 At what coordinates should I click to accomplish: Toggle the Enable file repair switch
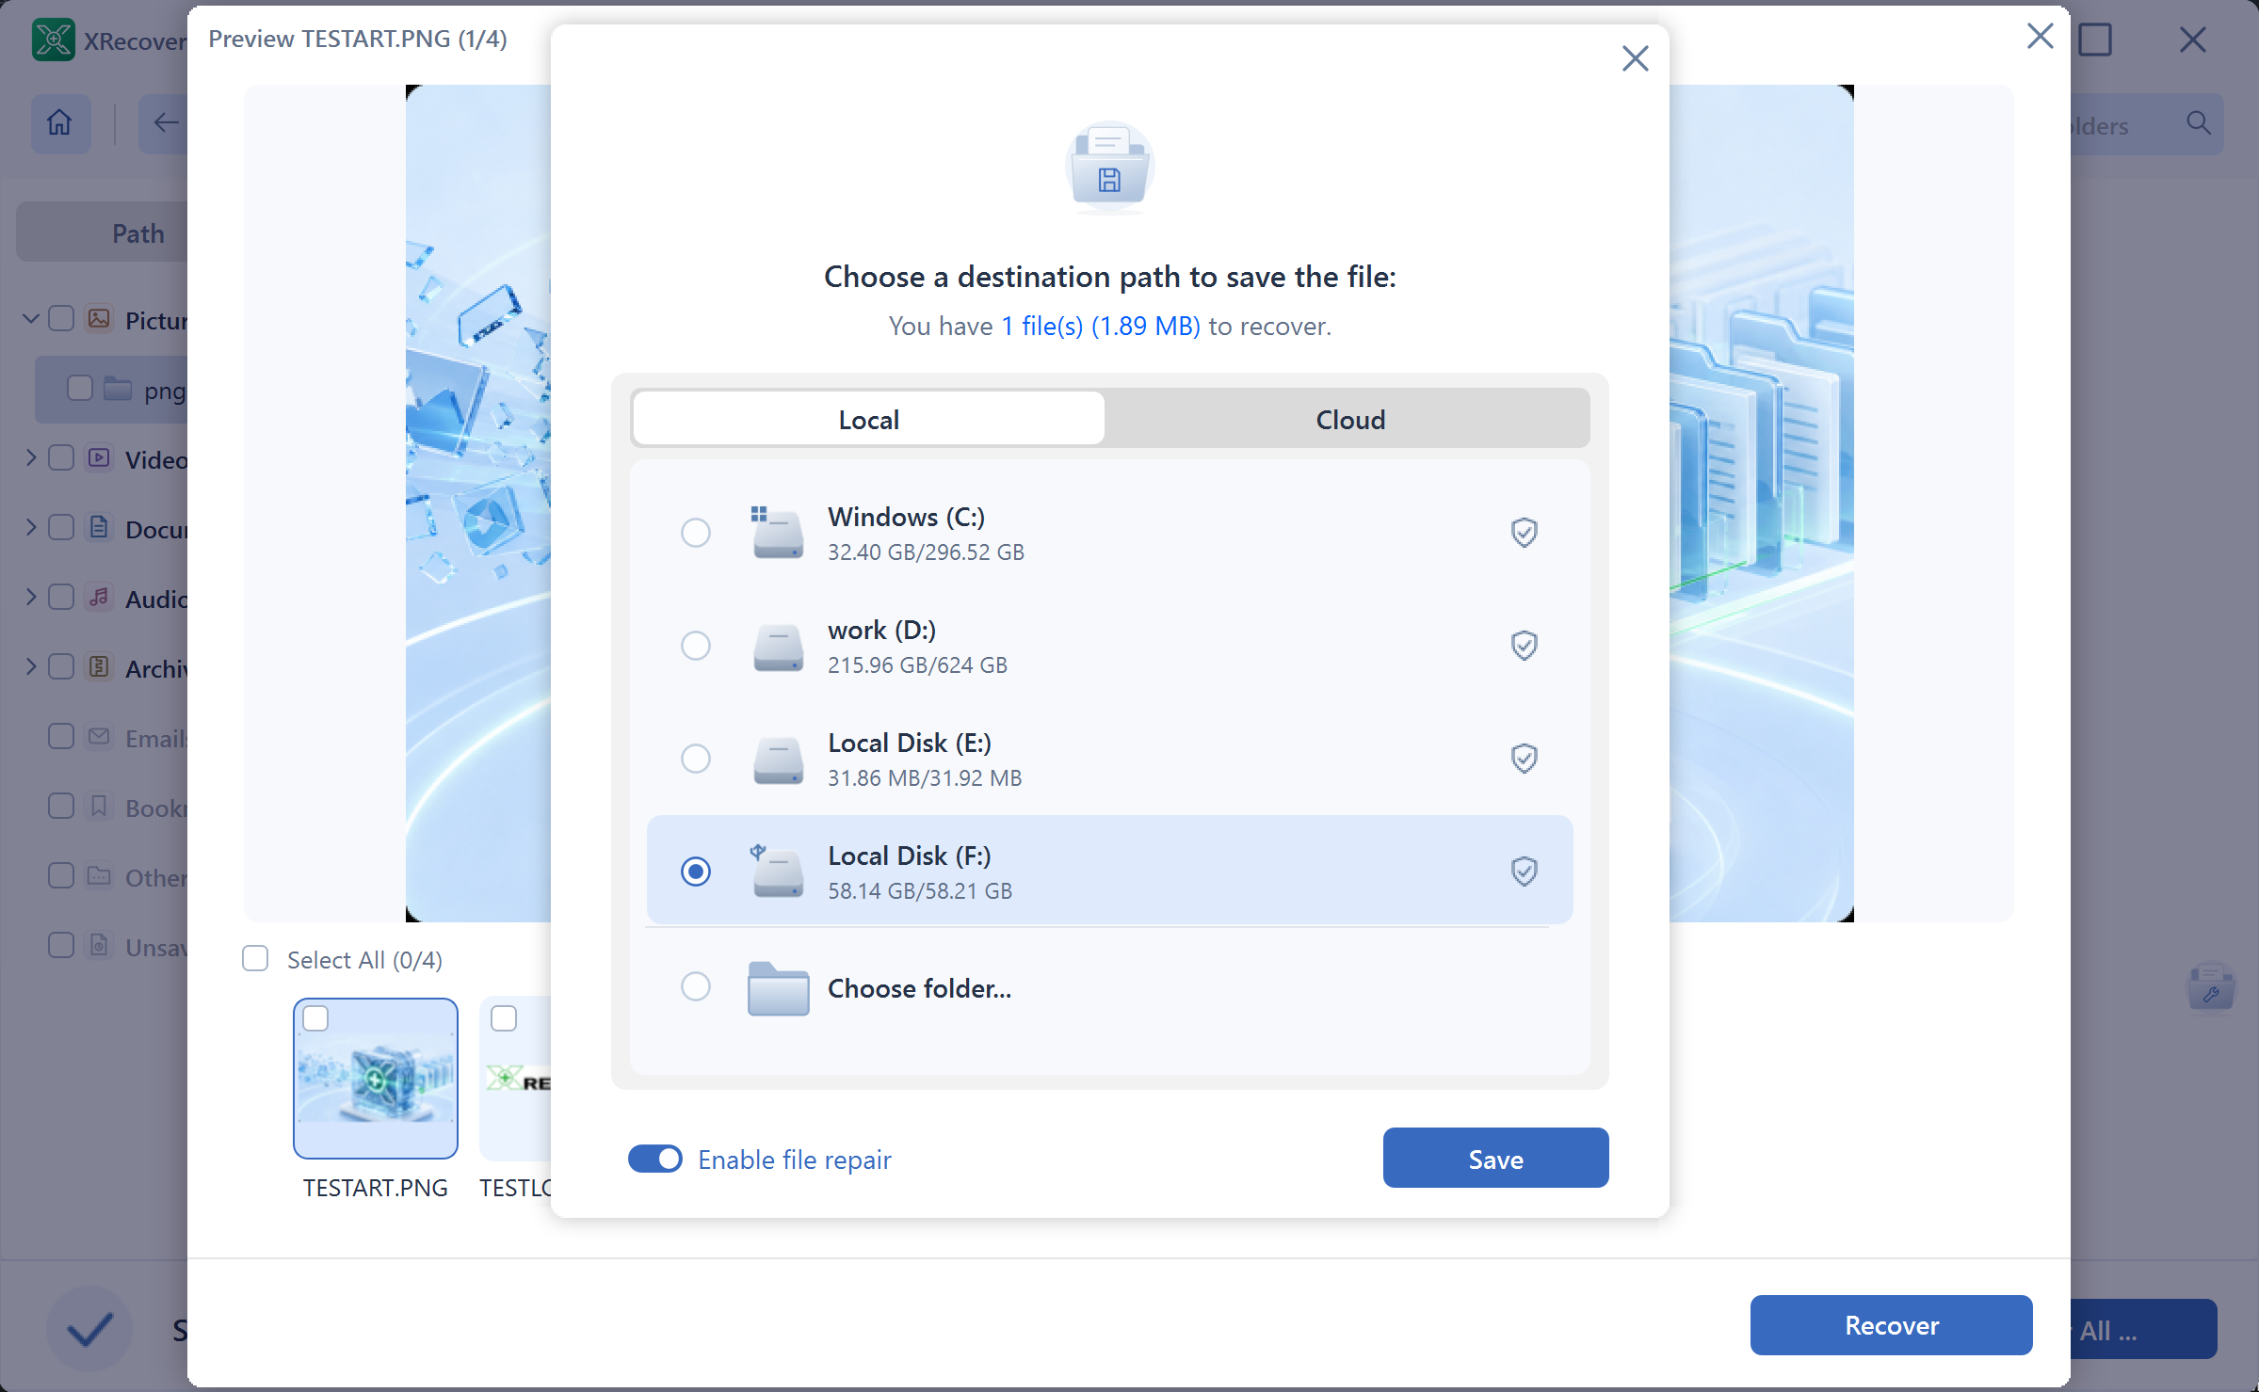tap(655, 1159)
